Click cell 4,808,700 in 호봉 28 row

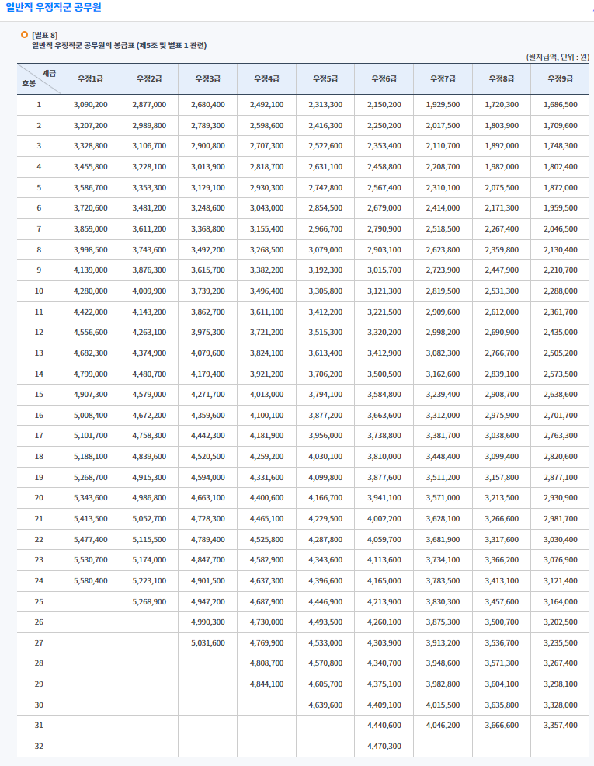tap(266, 663)
